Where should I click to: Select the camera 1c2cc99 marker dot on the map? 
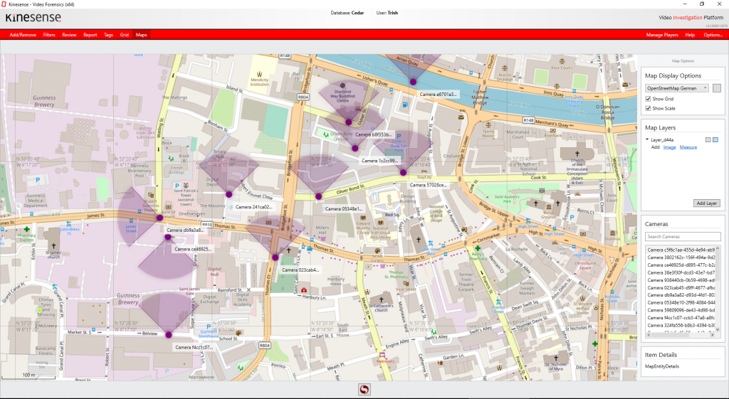point(355,148)
